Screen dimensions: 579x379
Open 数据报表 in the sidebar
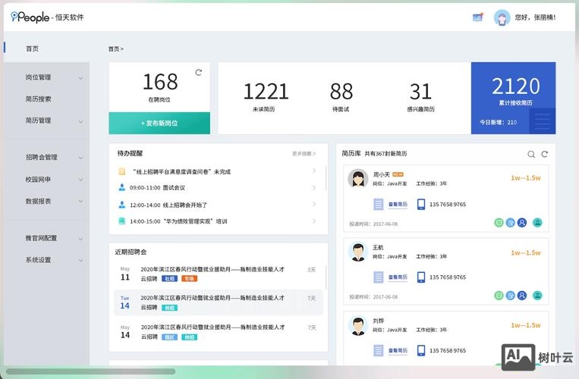[x=39, y=201]
